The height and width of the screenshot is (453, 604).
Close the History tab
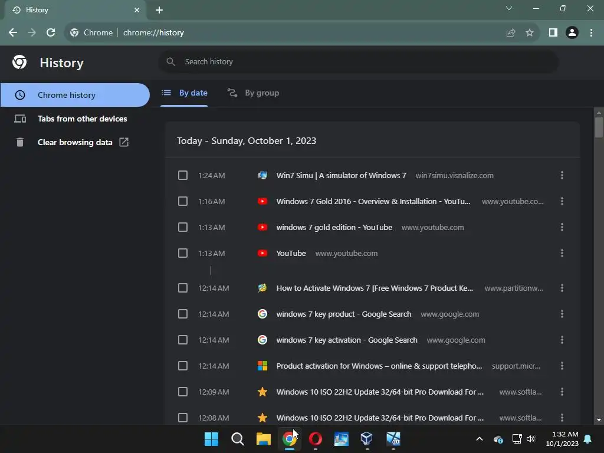137,10
